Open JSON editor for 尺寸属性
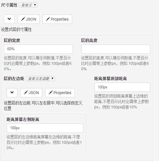The width and height of the screenshot is (159, 161). click(x=28, y=19)
